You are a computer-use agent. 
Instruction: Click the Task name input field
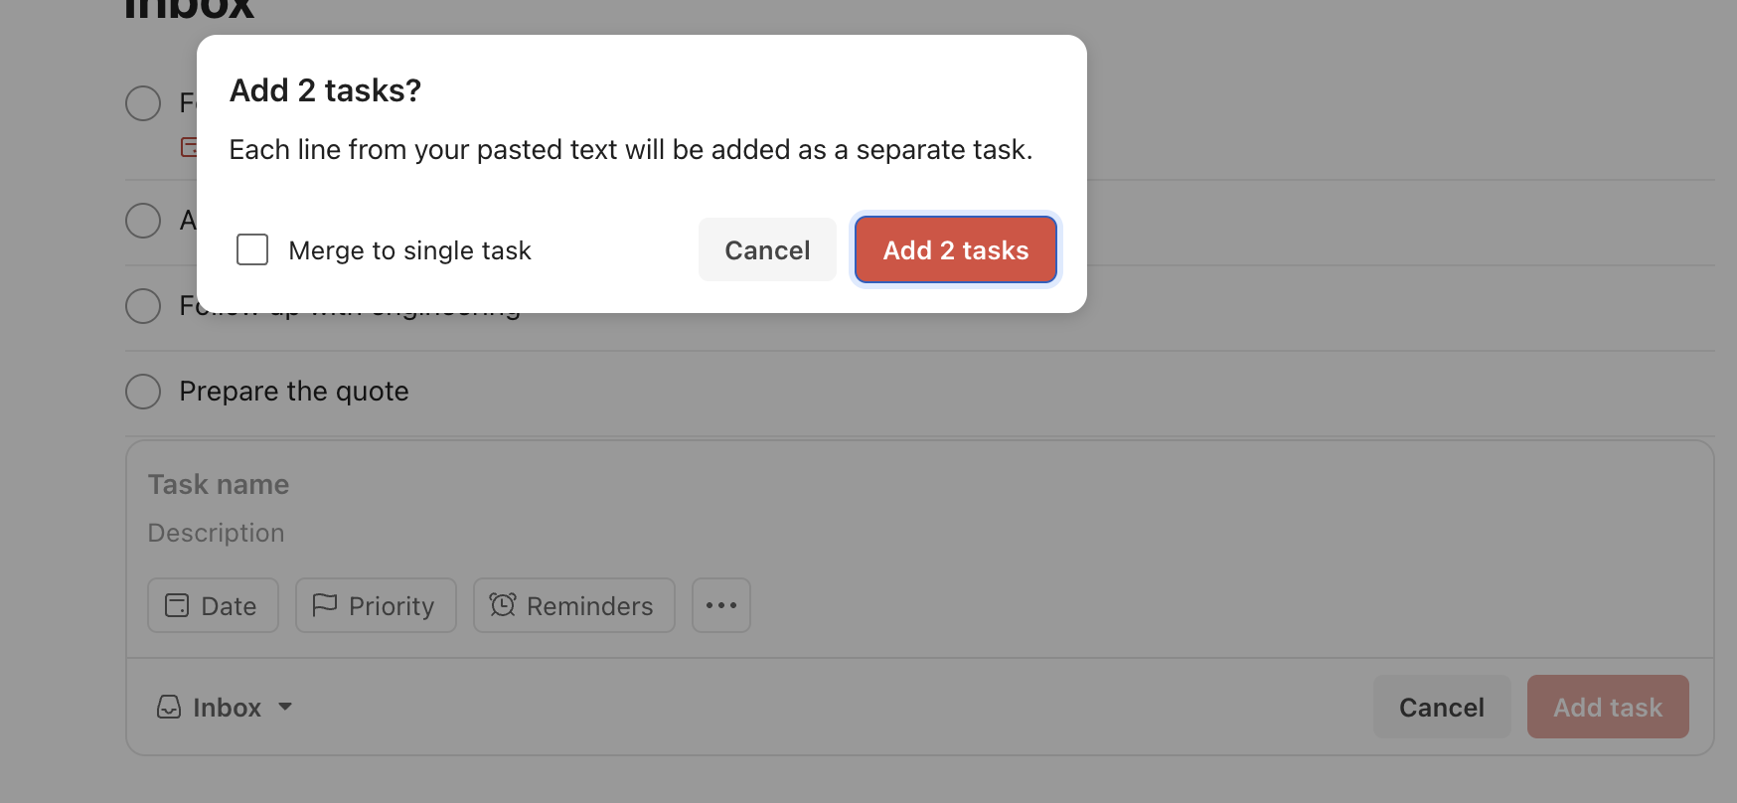click(596, 484)
